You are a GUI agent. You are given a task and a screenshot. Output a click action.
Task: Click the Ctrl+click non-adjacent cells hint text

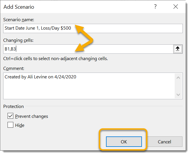pyautogui.click(x=55, y=59)
